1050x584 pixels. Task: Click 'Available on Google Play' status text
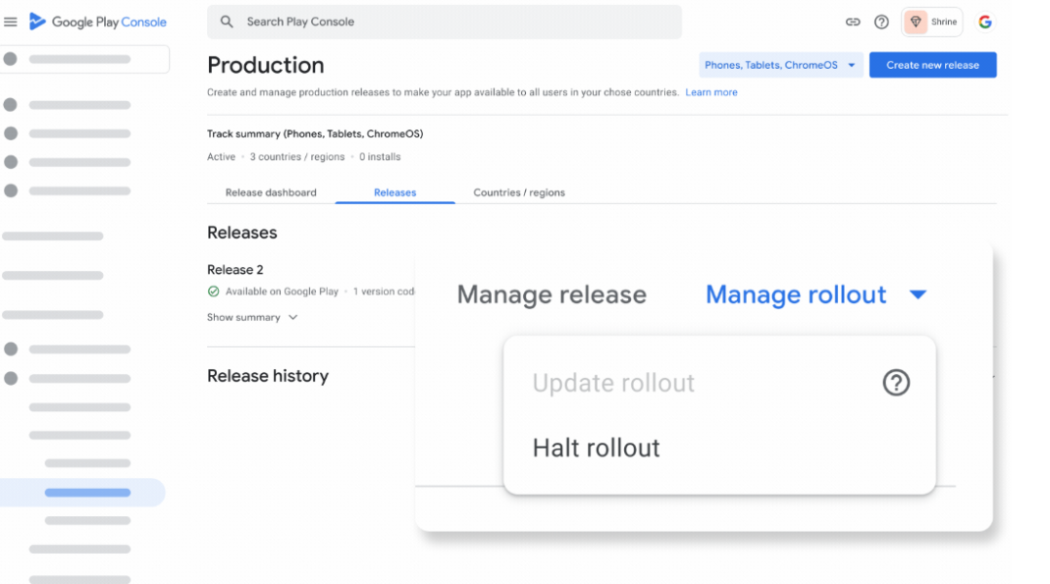click(282, 291)
